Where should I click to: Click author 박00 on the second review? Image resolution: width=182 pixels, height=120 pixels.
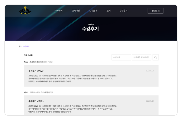(26, 92)
